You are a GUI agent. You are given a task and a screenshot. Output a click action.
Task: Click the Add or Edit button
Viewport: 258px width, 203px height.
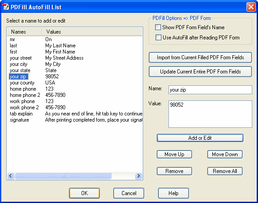[200, 138]
